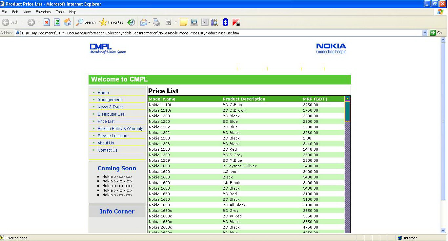Open the History pane icon
448x241 pixels.
tap(131, 22)
